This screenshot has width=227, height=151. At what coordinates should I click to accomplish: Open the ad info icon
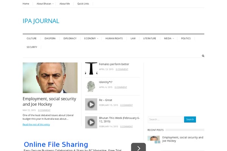click(x=156, y=142)
